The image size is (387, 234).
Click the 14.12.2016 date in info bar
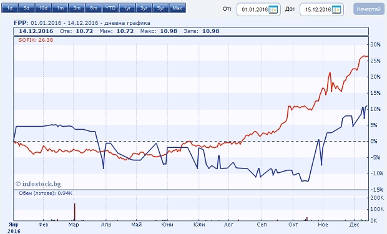click(36, 31)
